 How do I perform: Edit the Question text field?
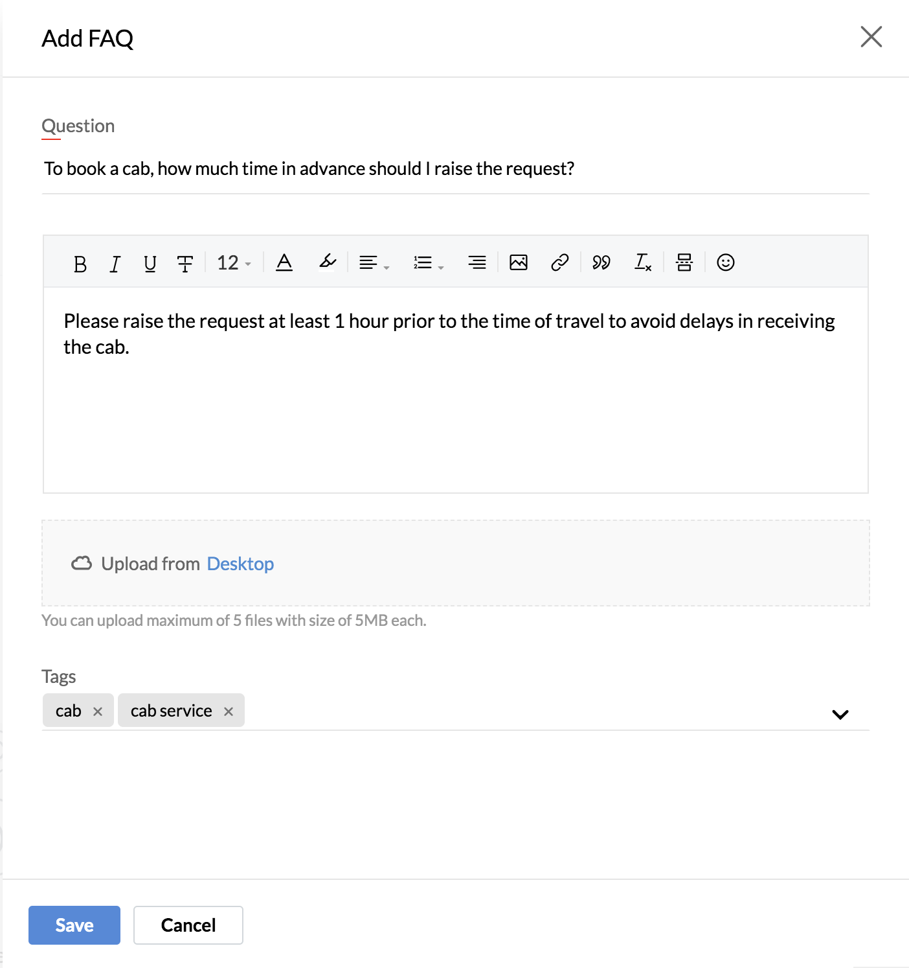pyautogui.click(x=456, y=168)
